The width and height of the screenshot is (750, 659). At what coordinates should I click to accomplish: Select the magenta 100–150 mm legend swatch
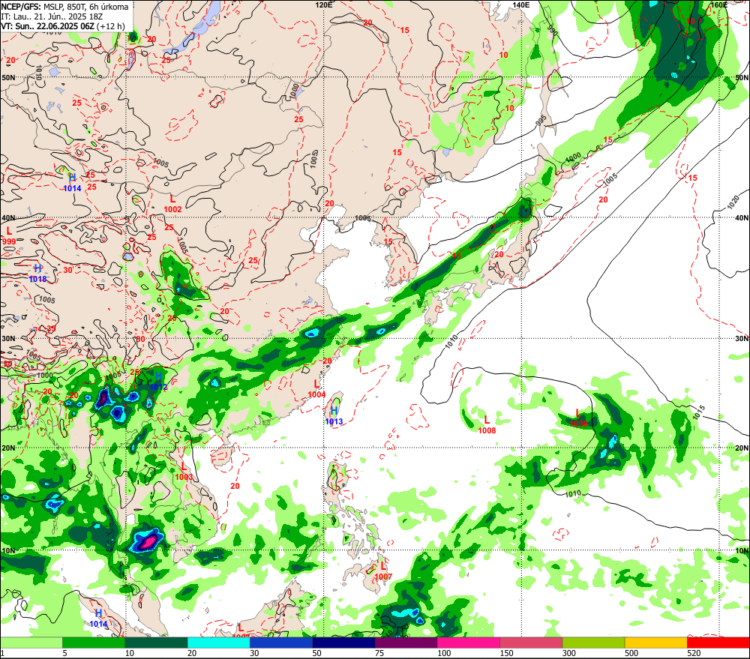(468, 643)
